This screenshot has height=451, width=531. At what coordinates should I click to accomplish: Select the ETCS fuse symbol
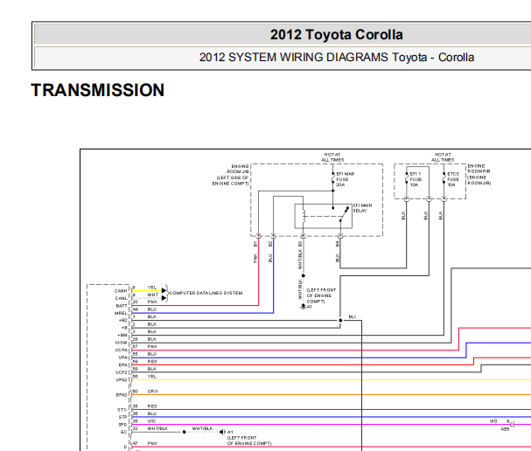tap(444, 178)
